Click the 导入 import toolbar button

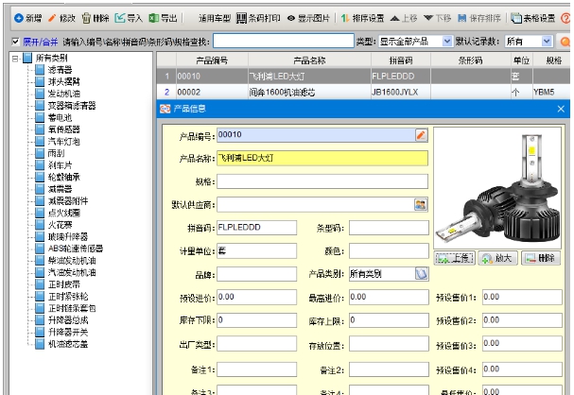129,18
